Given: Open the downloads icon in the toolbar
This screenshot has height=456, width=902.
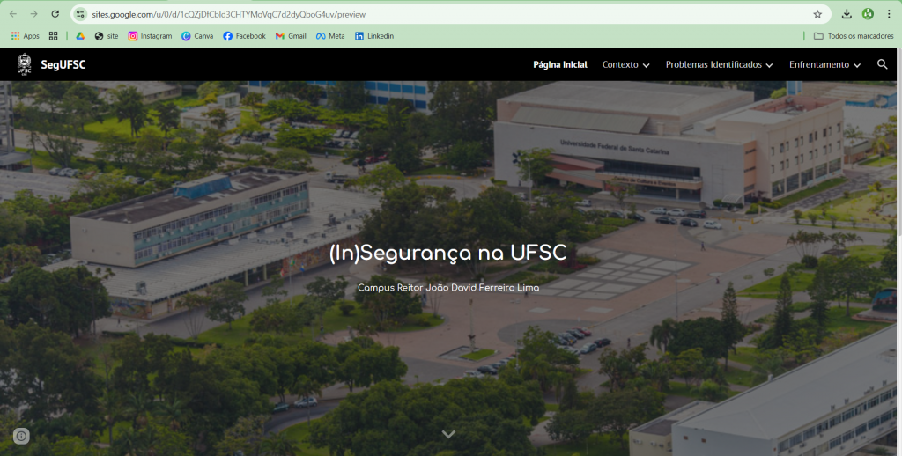Looking at the screenshot, I should [847, 14].
